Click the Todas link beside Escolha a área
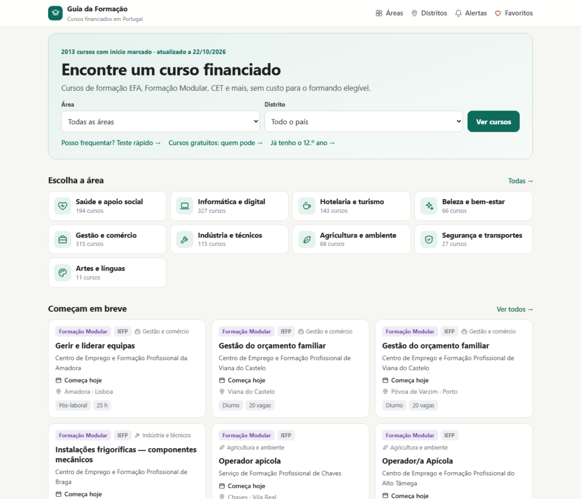Viewport: 581px width, 499px height. [x=521, y=181]
